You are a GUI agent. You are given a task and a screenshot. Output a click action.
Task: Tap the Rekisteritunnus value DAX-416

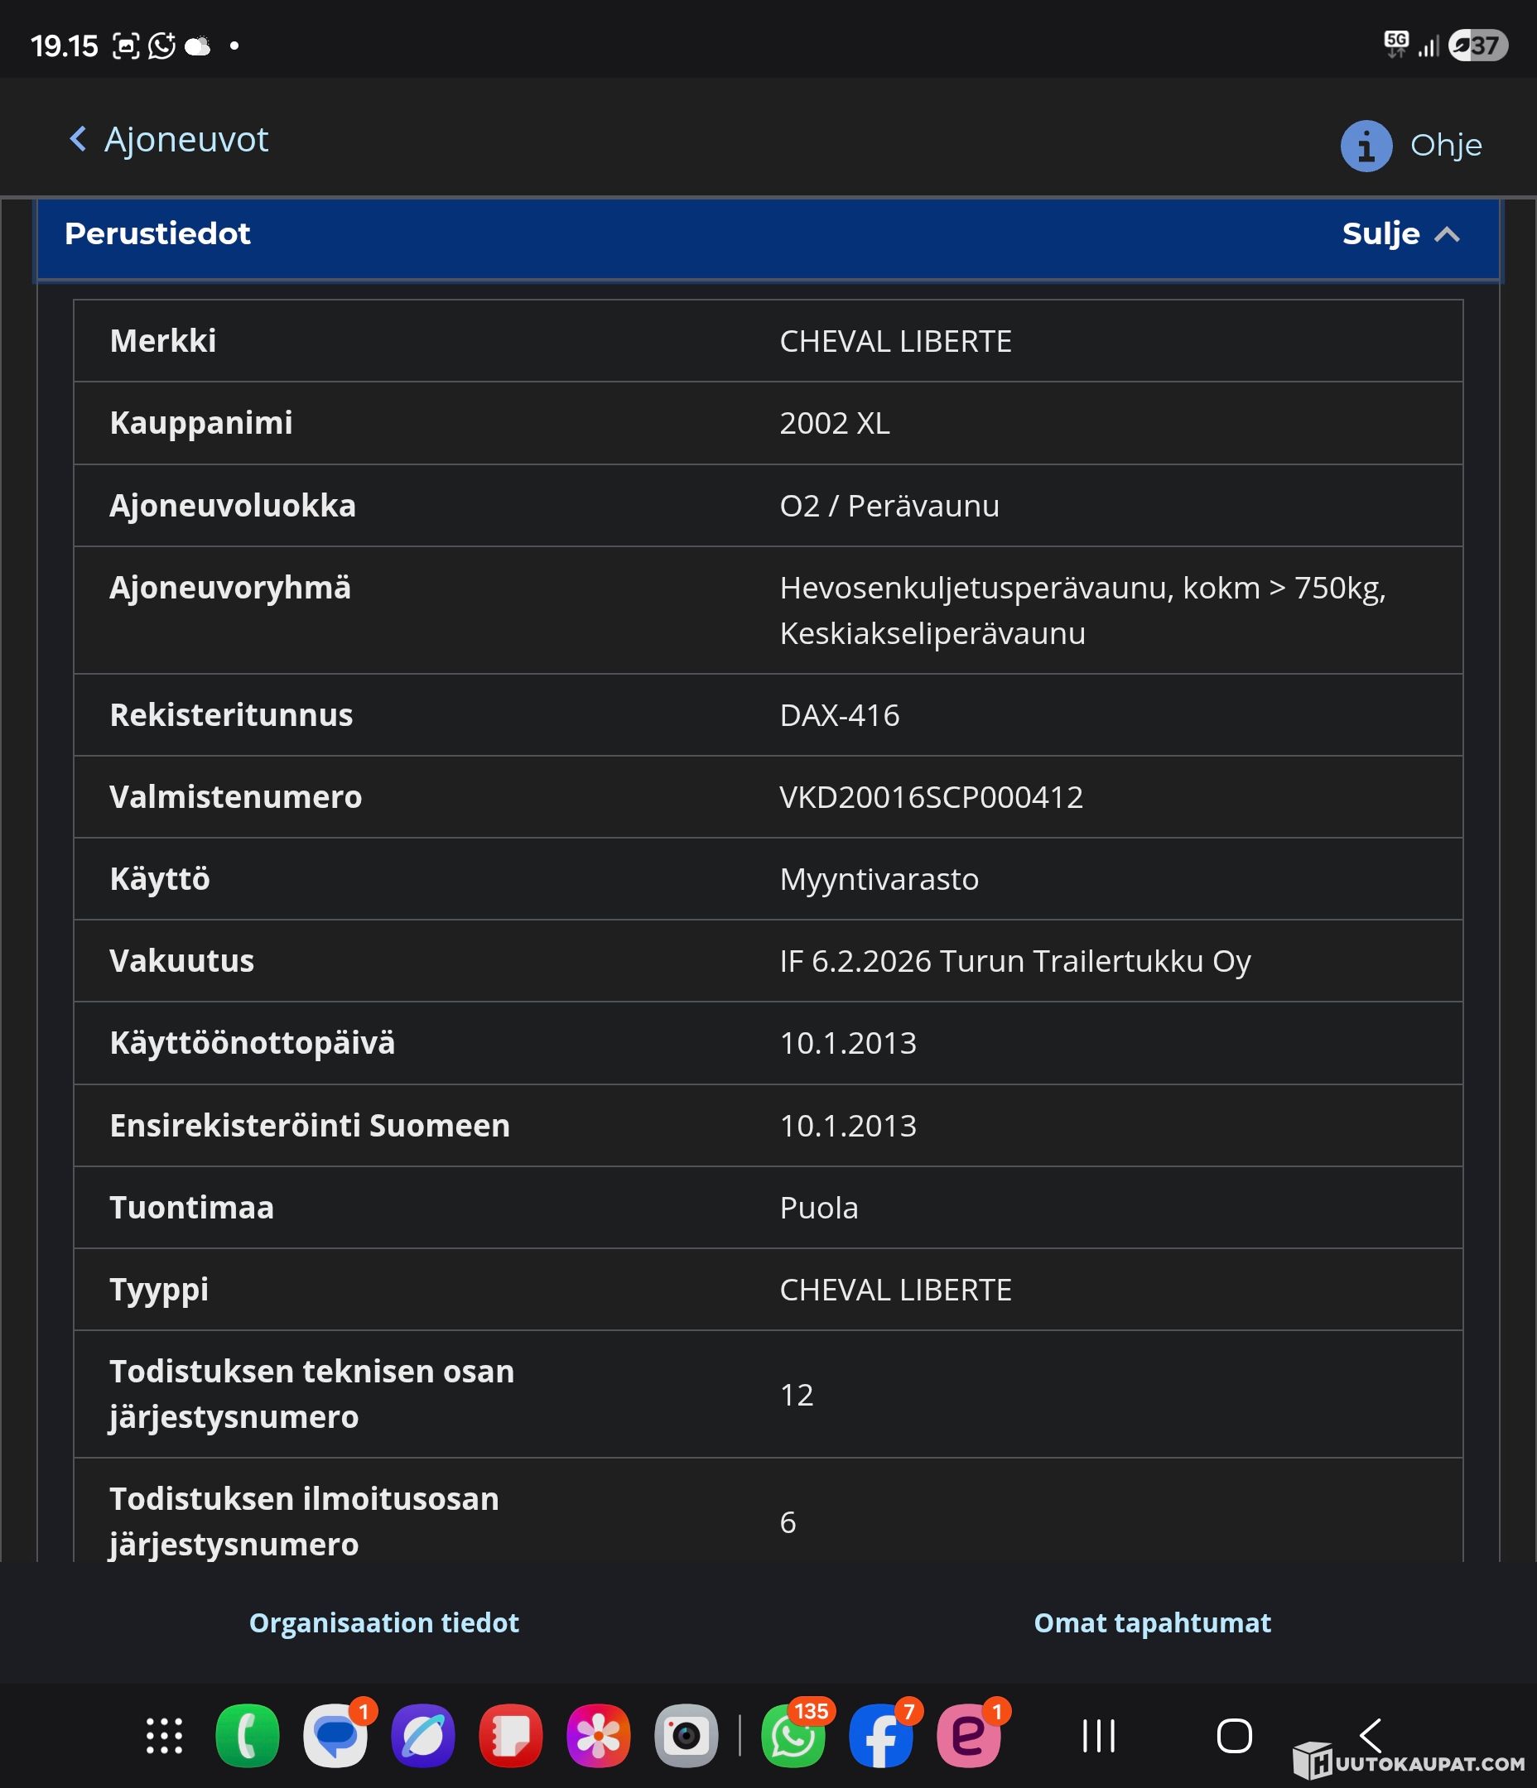click(x=840, y=715)
